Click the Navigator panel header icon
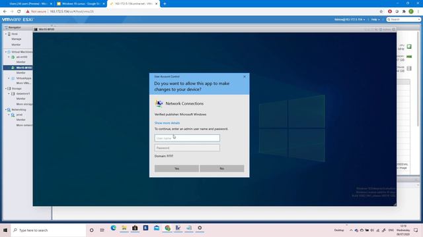 (6, 28)
